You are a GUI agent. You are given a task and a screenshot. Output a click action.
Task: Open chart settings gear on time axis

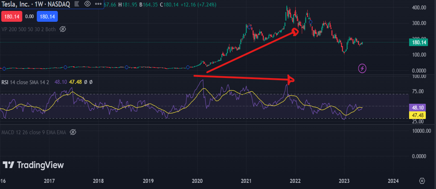click(x=422, y=181)
